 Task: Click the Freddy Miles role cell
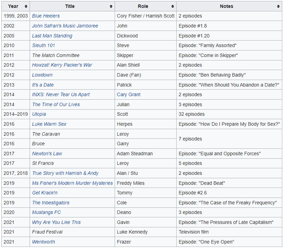click(x=146, y=183)
